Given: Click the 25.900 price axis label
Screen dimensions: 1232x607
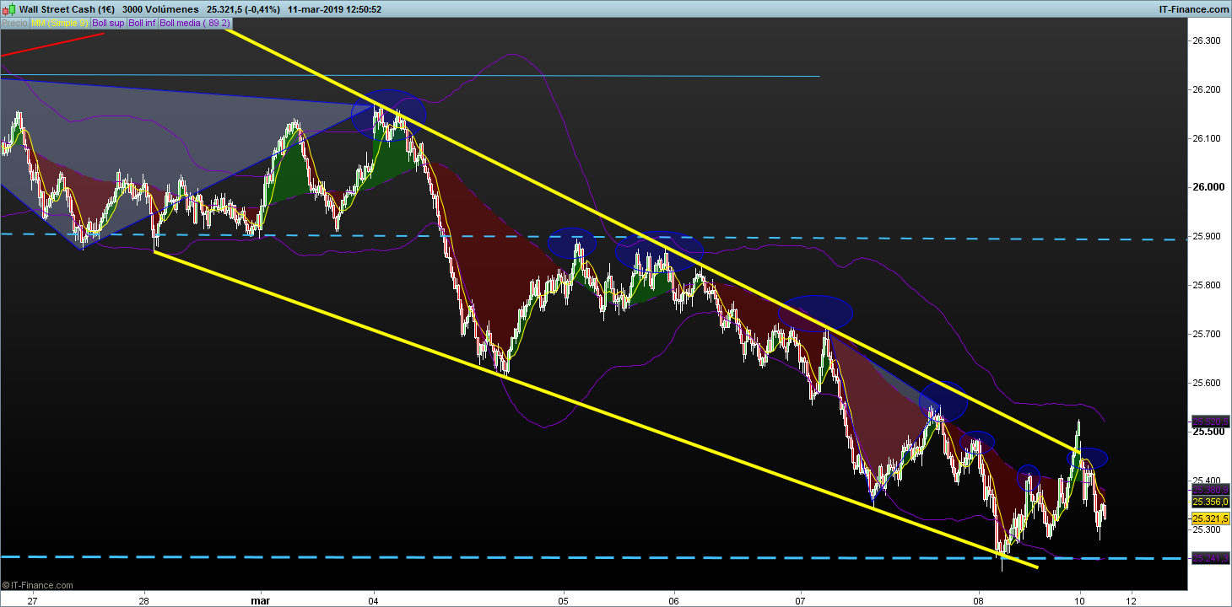Looking at the screenshot, I should tap(1207, 236).
